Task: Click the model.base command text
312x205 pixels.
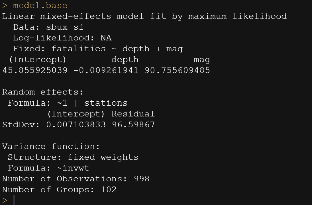Action: 40,5
